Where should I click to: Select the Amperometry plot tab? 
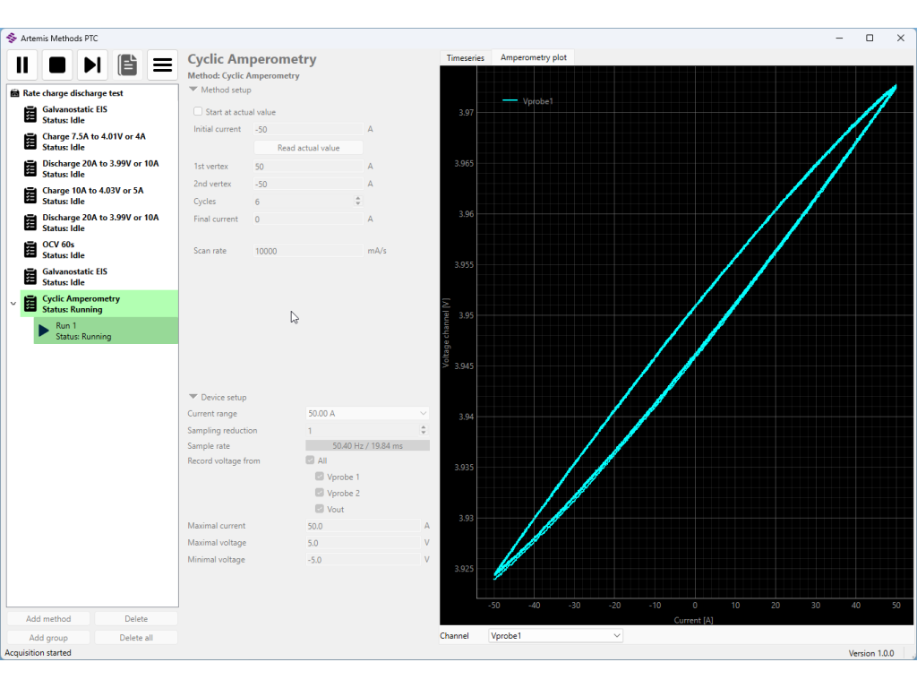tap(533, 58)
